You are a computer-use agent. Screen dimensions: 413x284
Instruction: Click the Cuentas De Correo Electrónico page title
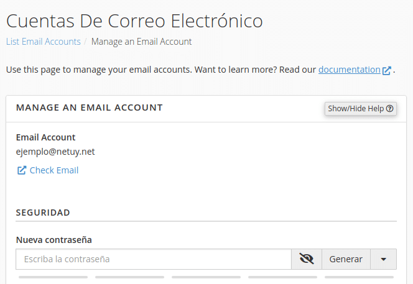point(134,21)
